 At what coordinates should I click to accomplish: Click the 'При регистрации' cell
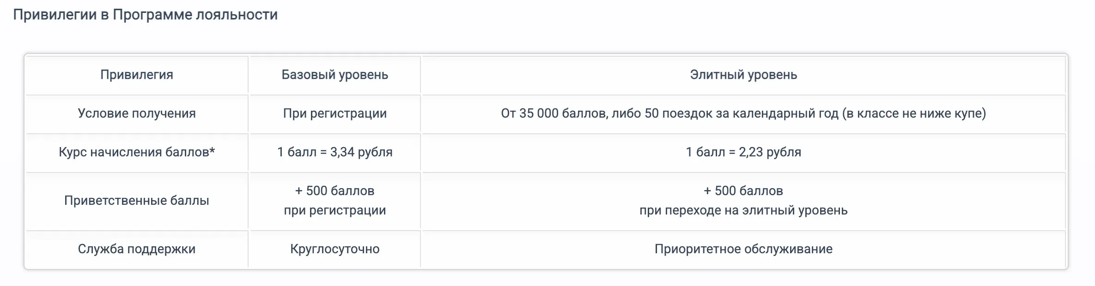coord(335,113)
